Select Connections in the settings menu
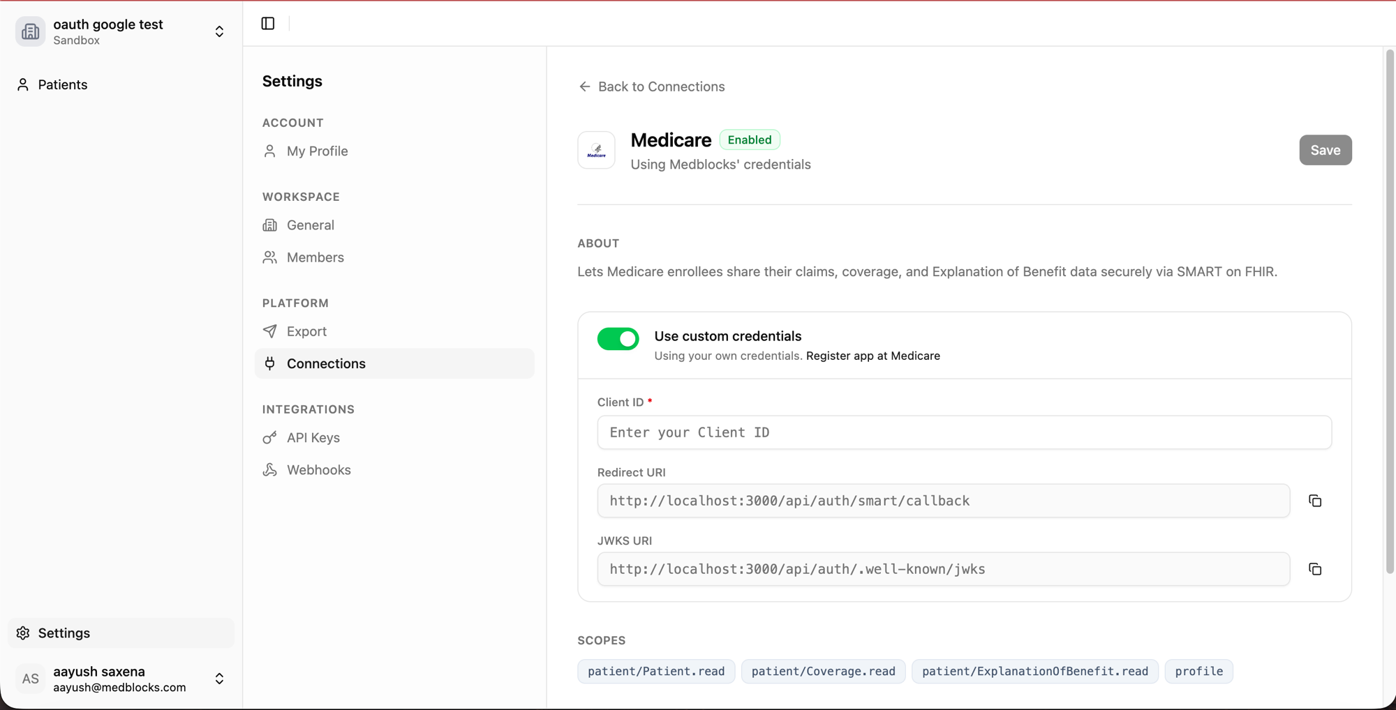 pos(394,363)
